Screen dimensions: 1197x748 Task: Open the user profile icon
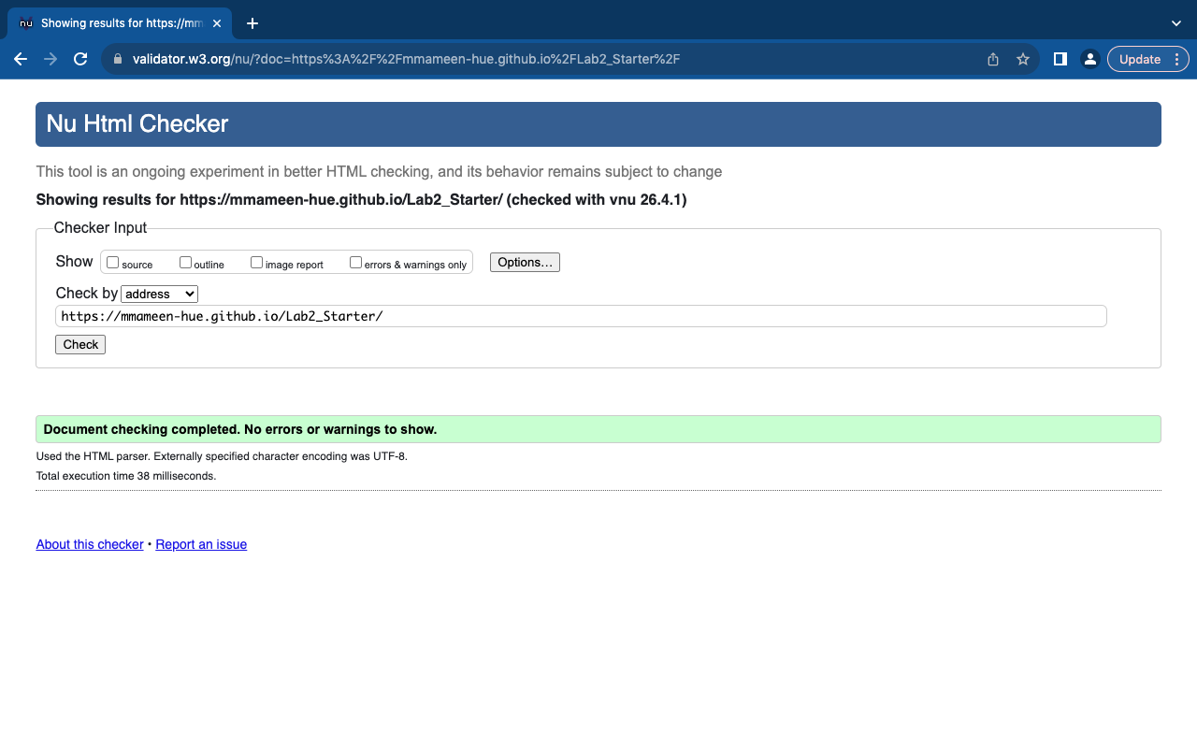click(x=1089, y=59)
